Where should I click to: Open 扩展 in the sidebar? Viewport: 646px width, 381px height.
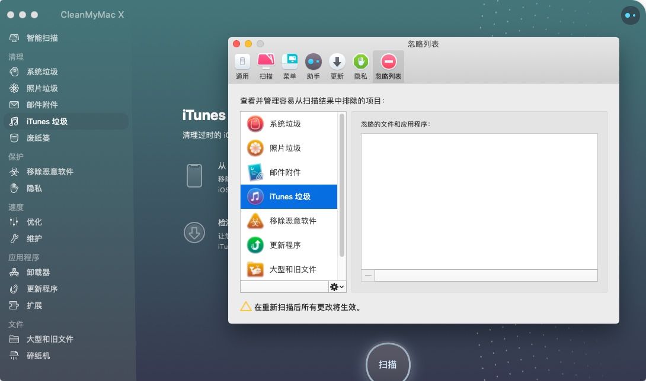(66, 306)
